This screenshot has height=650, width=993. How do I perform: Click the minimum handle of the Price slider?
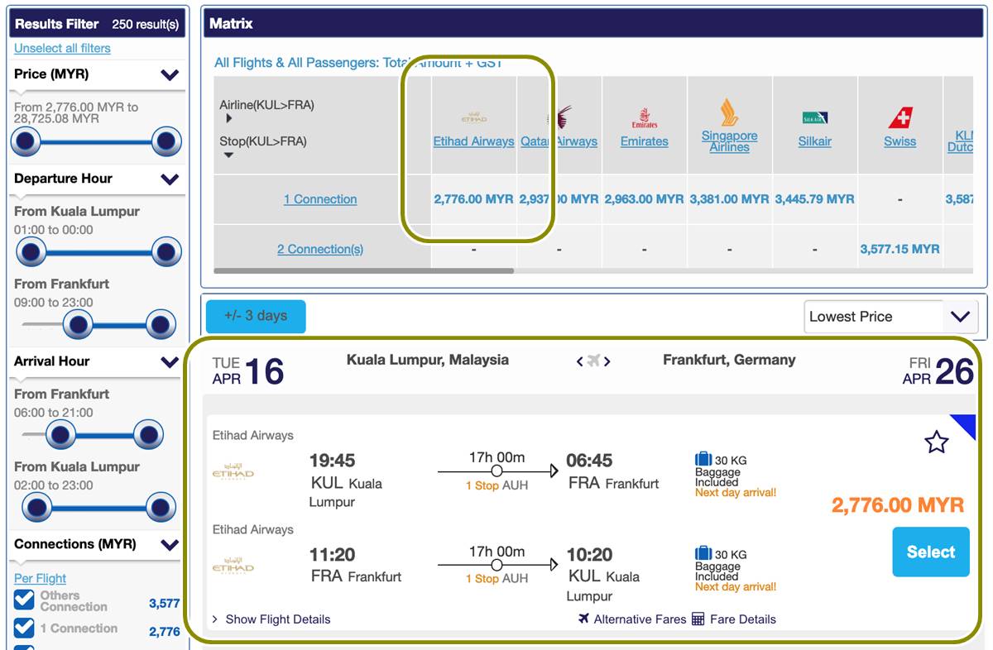(x=26, y=141)
